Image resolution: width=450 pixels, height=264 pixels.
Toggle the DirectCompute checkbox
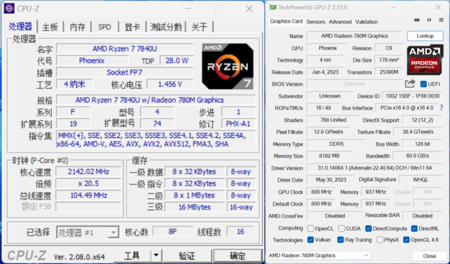click(x=368, y=229)
